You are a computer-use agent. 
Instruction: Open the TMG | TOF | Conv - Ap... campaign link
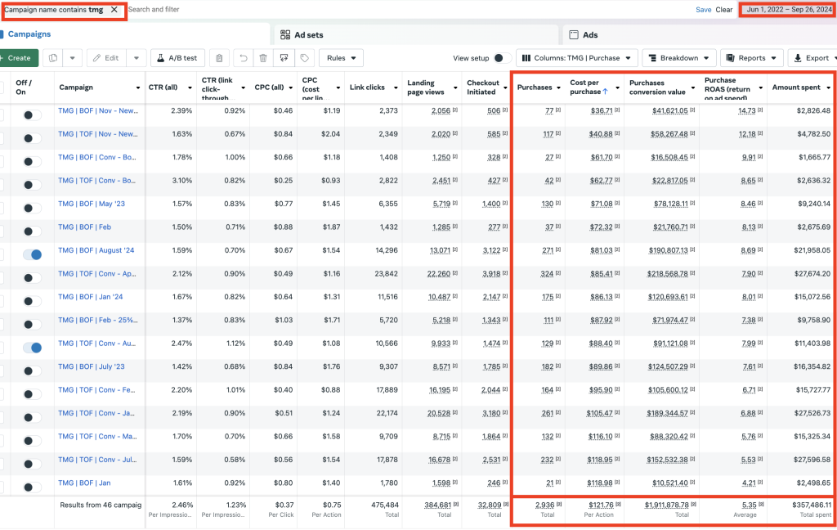point(97,273)
